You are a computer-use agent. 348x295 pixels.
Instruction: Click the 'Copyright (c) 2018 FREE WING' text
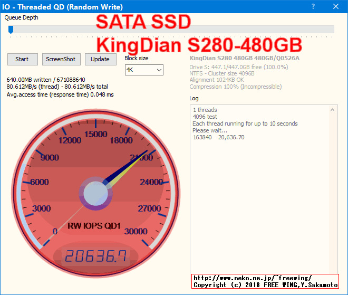click(x=265, y=285)
